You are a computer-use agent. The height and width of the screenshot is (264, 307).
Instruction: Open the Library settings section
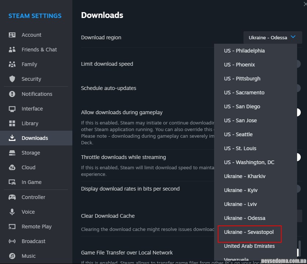[30, 123]
